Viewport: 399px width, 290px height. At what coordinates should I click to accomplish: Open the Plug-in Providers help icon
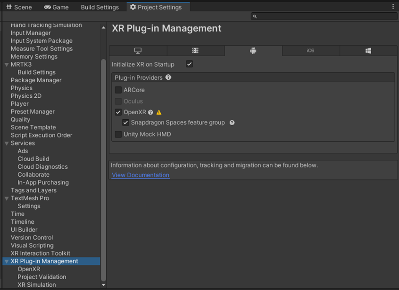[x=168, y=77]
